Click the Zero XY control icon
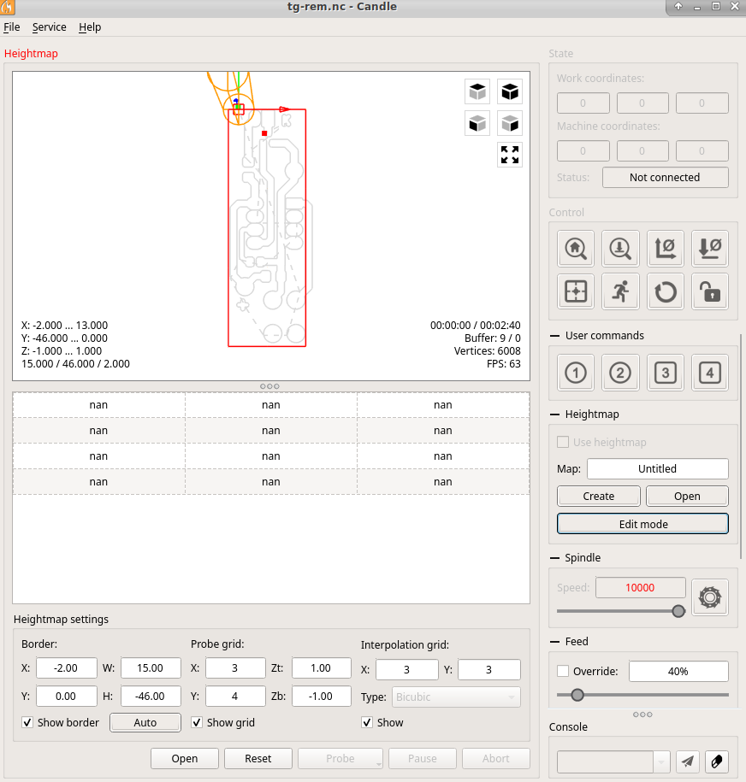 pos(665,249)
